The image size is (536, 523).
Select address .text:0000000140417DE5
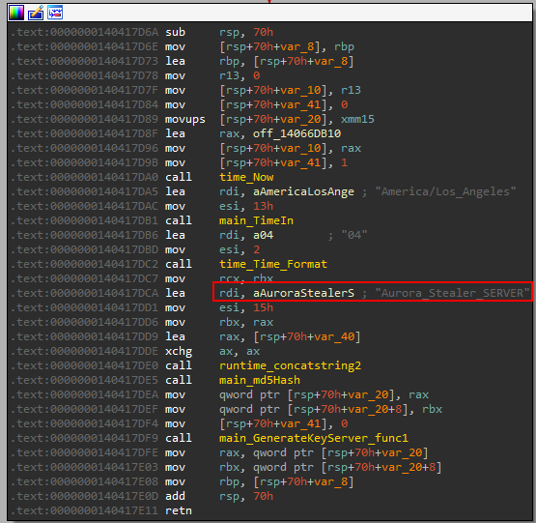click(84, 380)
